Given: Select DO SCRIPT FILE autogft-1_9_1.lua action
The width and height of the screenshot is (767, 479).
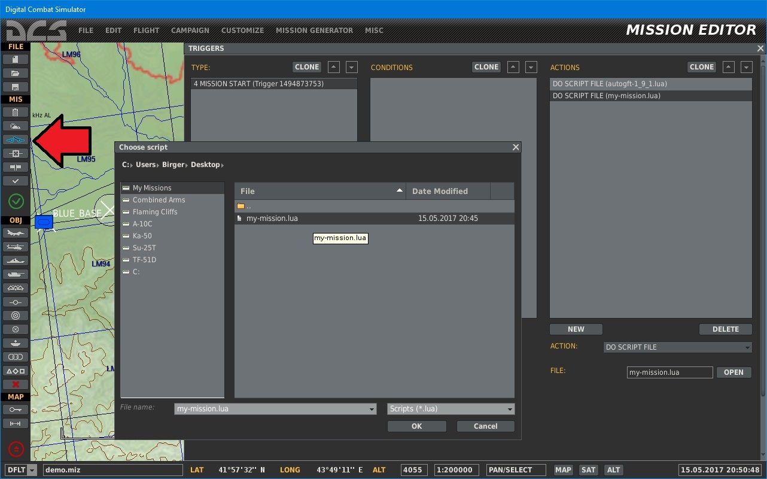Looking at the screenshot, I should pos(651,84).
